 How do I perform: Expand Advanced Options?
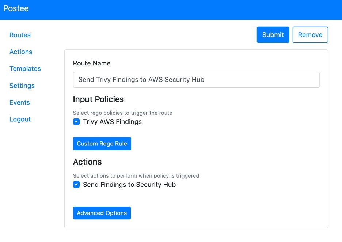click(x=102, y=213)
